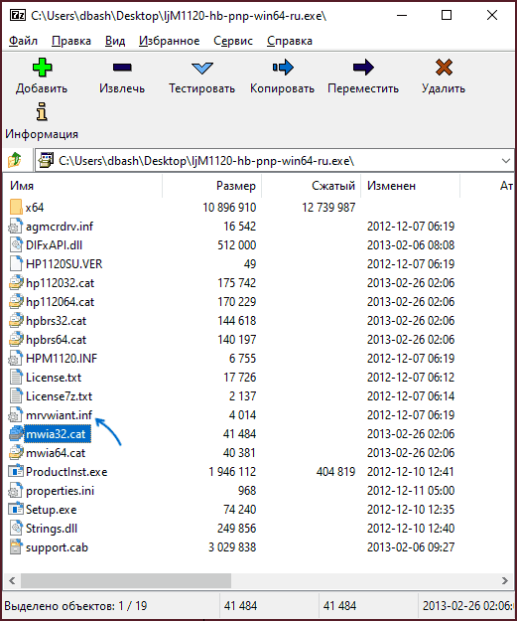517x621 pixels.
Task: Go up one folder level icon
Action: [15, 160]
